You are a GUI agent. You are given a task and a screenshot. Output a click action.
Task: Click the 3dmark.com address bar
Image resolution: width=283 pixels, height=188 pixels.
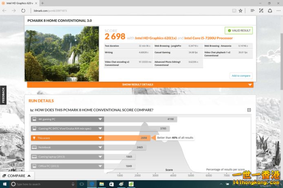click(x=130, y=11)
